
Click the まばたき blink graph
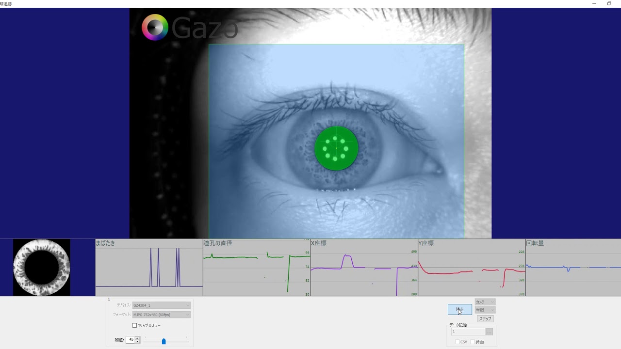(x=149, y=267)
